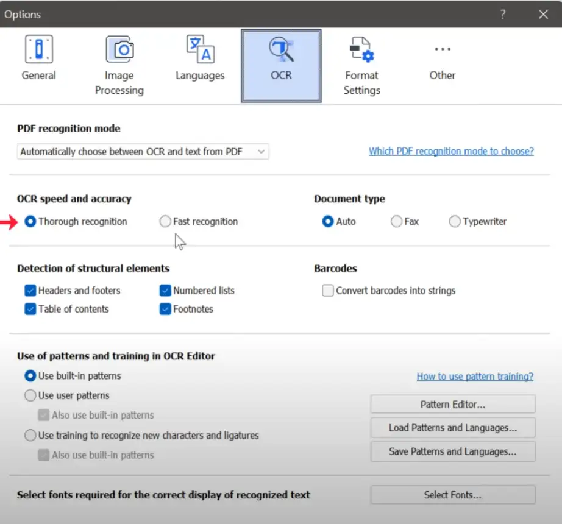This screenshot has height=524, width=562.
Task: Click the Other three-dots icon
Action: [442, 49]
